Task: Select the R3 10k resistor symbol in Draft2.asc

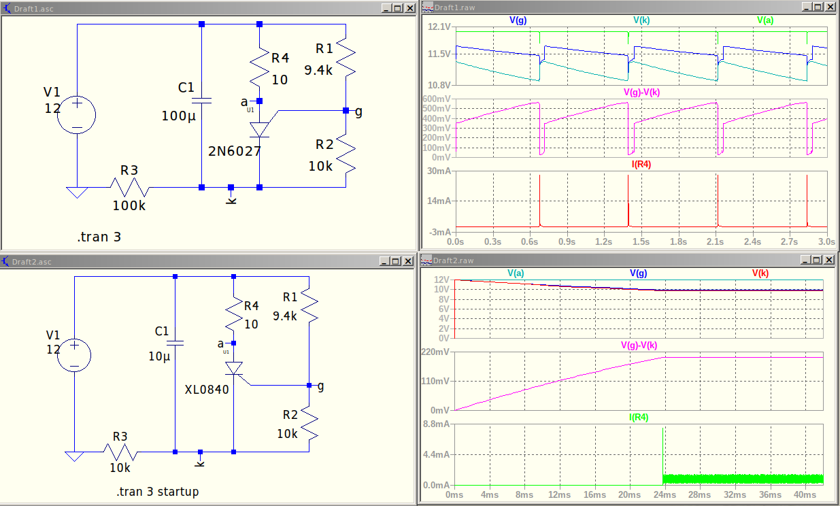Action: click(x=121, y=452)
